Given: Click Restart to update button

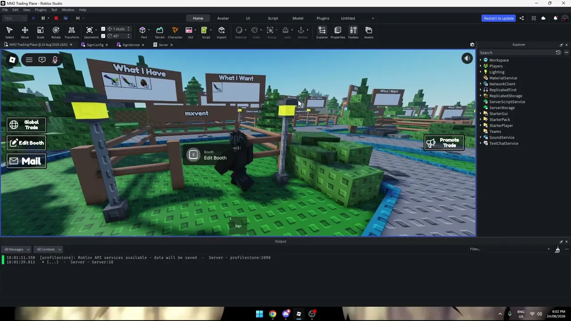Looking at the screenshot, I should [499, 18].
